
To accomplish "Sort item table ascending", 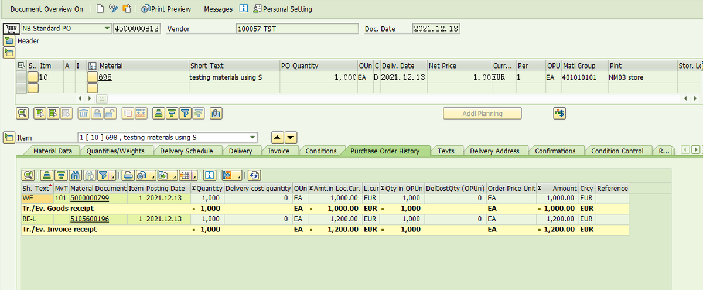I will [158, 113].
